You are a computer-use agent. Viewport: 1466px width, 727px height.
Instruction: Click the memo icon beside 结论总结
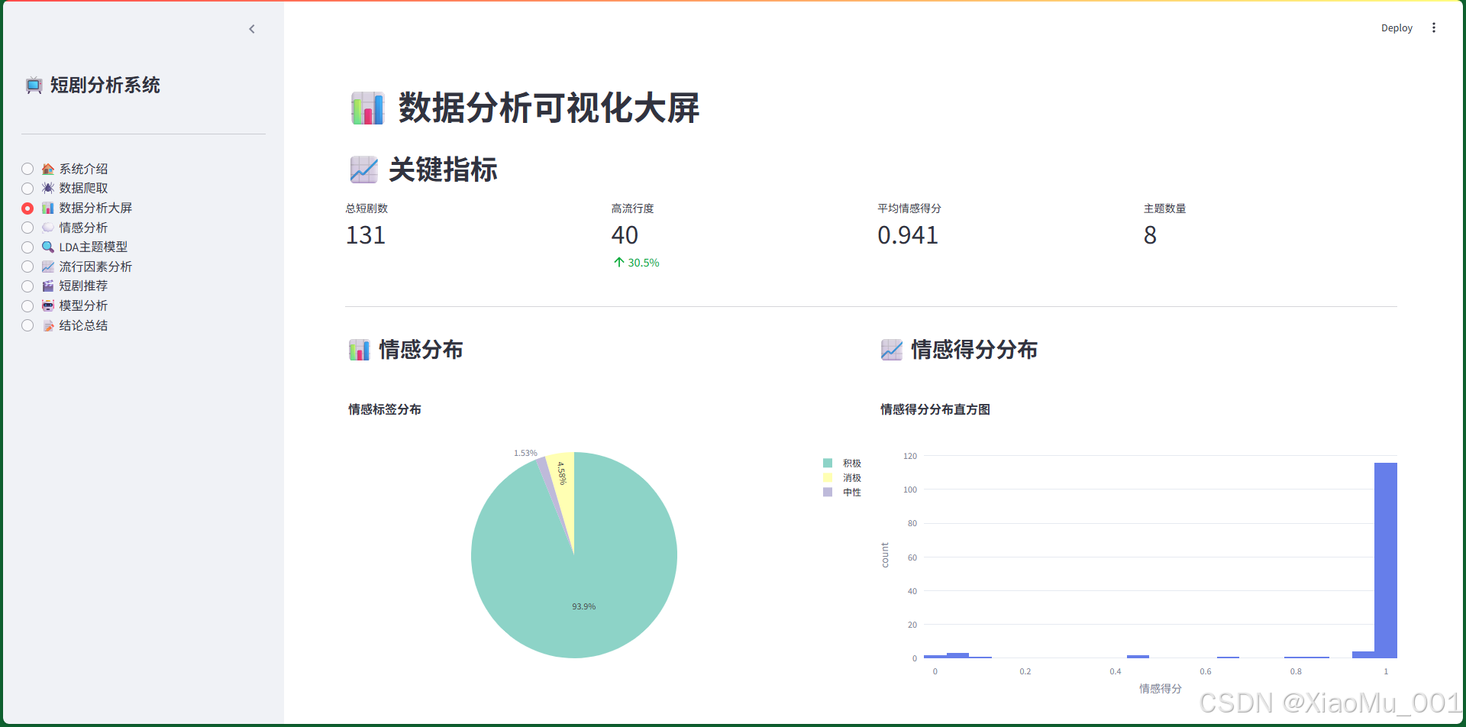click(48, 325)
